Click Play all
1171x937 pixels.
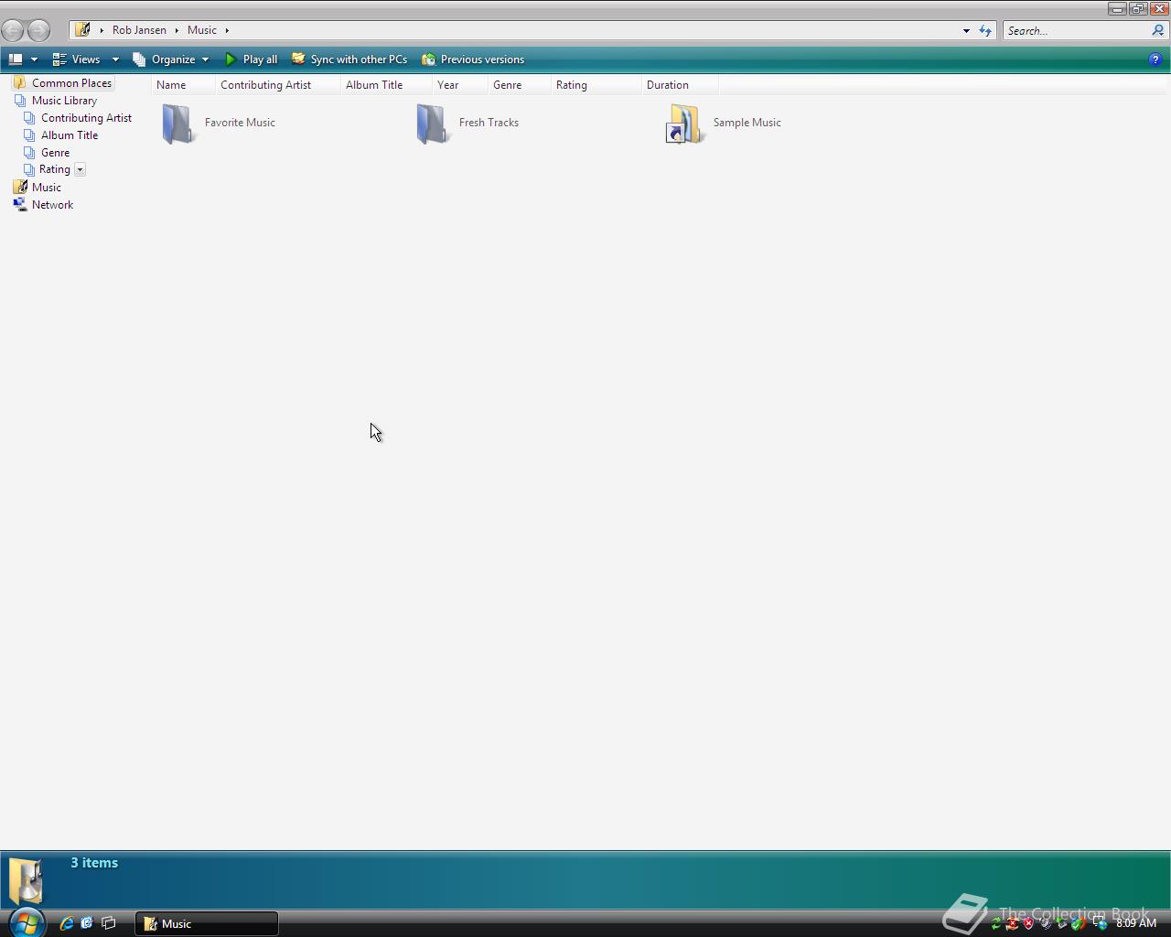coord(251,59)
